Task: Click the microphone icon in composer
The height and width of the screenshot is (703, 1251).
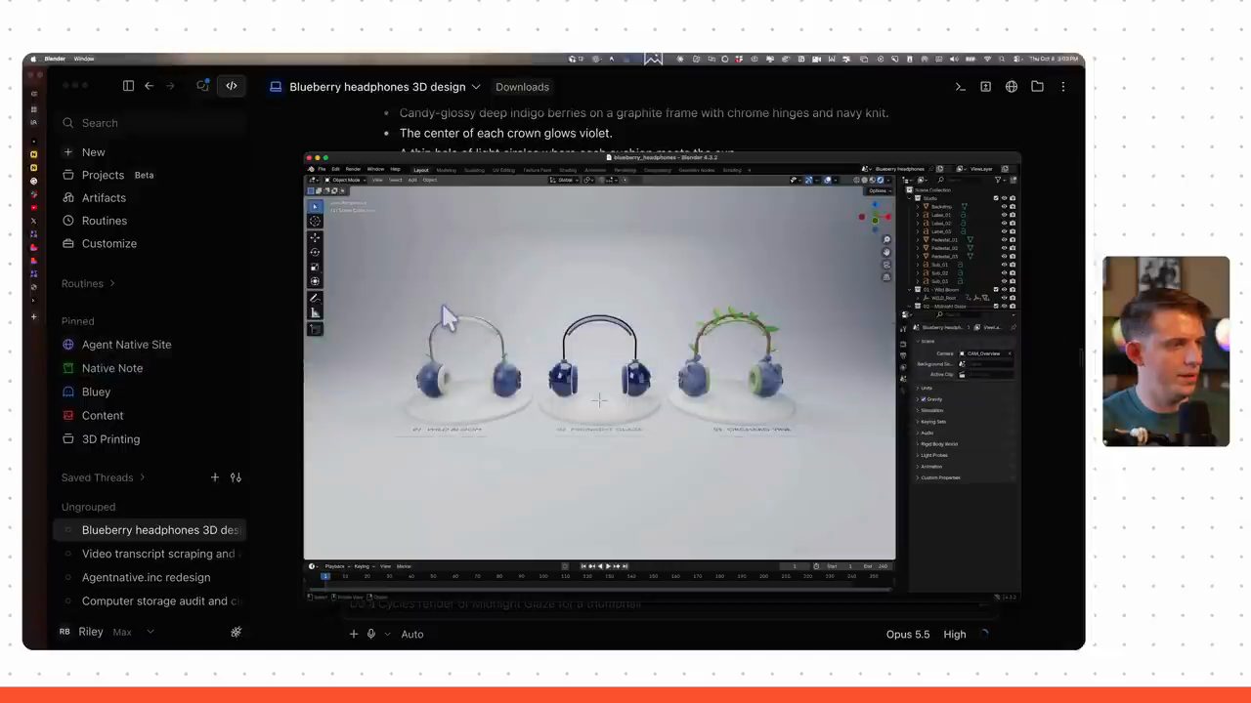Action: (x=371, y=634)
